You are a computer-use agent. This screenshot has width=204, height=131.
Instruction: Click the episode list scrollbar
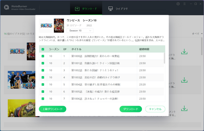[165, 58]
